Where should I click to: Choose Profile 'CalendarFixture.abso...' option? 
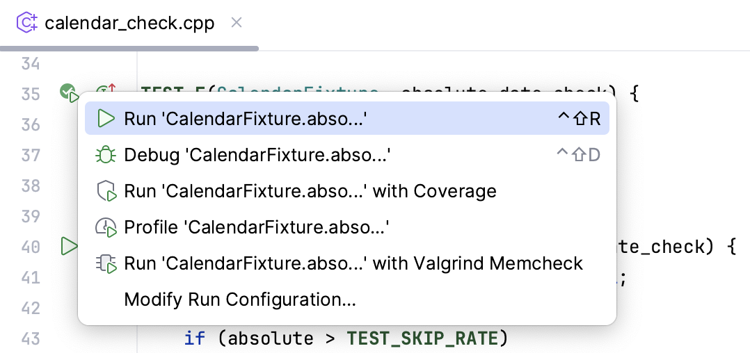[x=256, y=227]
